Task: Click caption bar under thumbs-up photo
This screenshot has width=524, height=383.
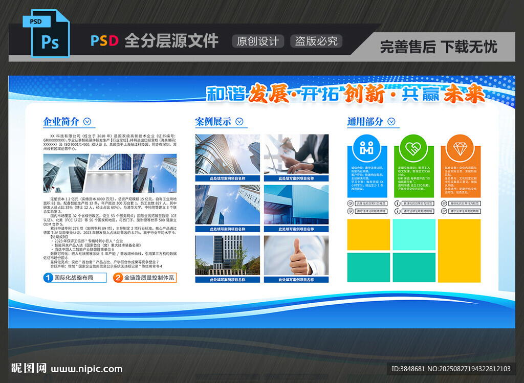Action: point(296,280)
